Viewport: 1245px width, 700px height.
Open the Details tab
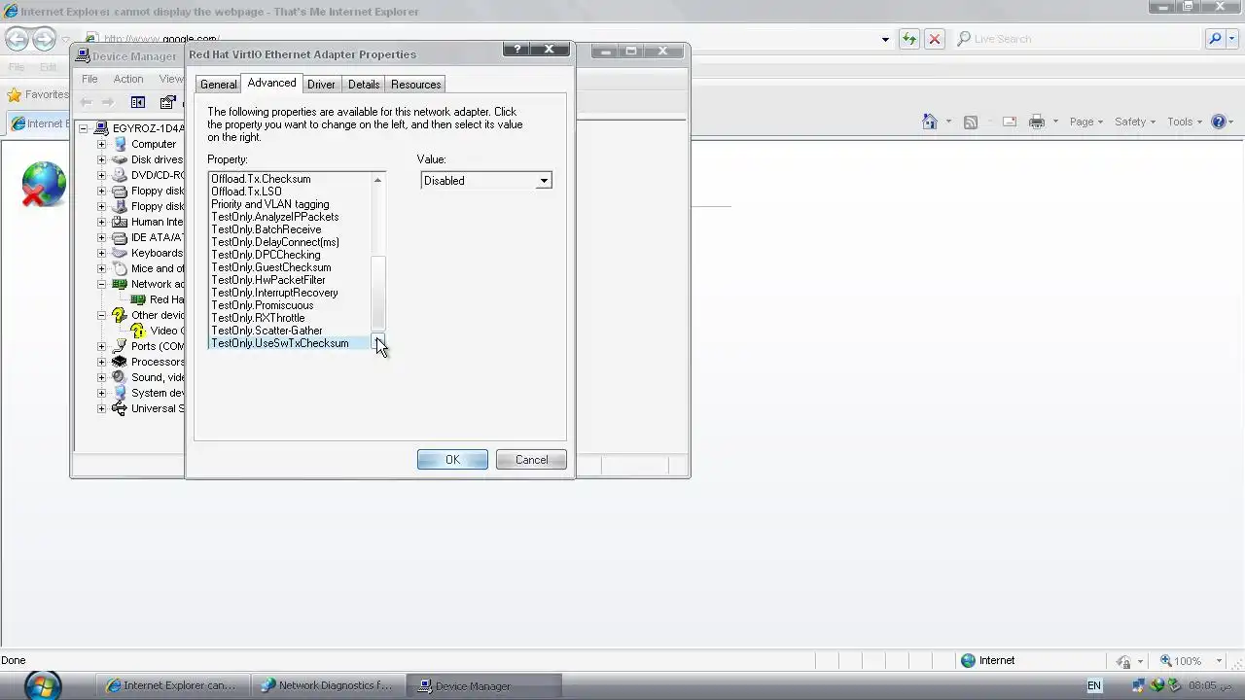tap(364, 85)
